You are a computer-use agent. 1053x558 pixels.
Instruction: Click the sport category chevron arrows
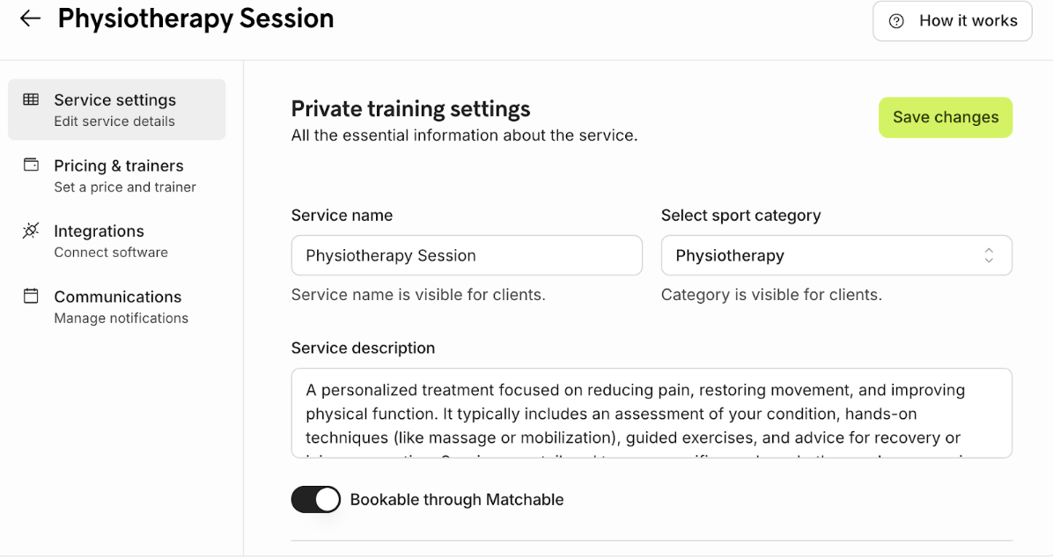coord(989,255)
